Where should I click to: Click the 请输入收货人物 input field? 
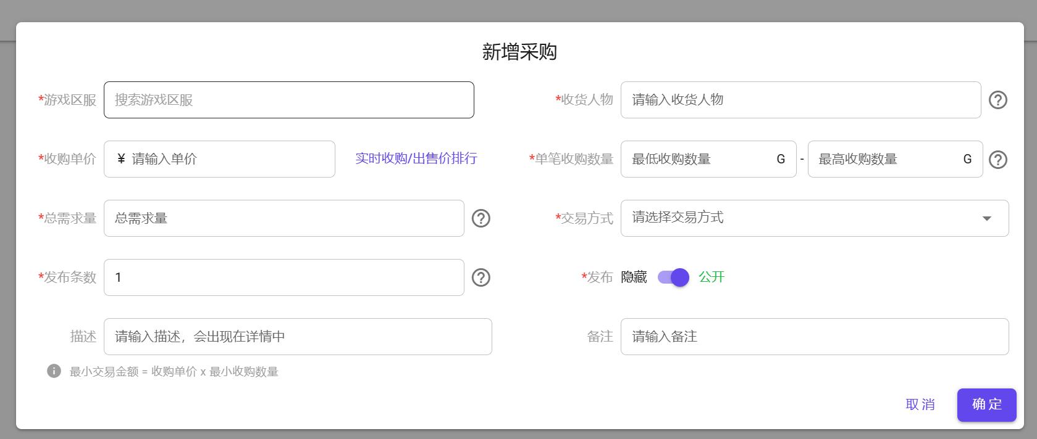800,100
